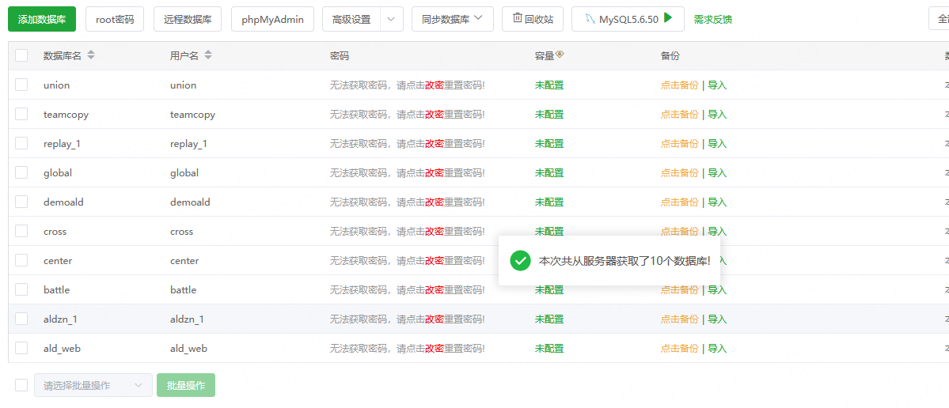Launch phpMyAdmin
949x408 pixels.
tap(272, 19)
